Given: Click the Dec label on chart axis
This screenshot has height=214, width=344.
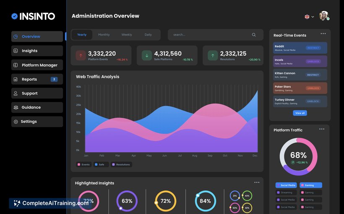Looking at the screenshot, I should (x=255, y=155).
